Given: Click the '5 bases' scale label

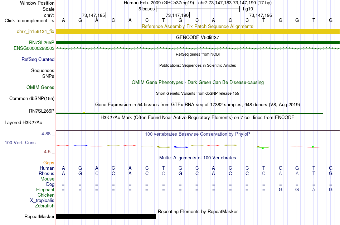Looking at the screenshot, I should coord(147,9).
